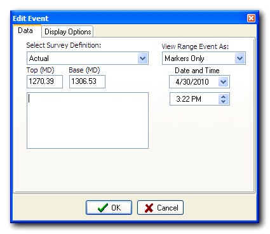Image resolution: width=270 pixels, height=234 pixels.
Task: Click the Edit Event title bar
Action: tap(129, 18)
